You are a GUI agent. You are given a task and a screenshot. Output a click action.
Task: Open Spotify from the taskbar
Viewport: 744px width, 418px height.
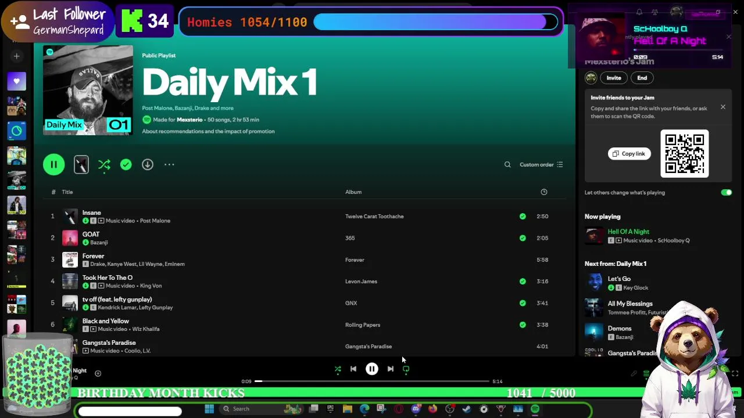click(535, 409)
